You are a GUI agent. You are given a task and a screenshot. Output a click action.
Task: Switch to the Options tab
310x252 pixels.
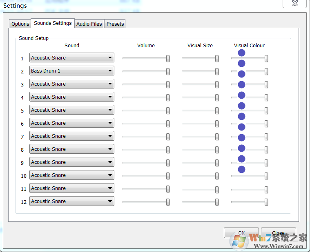point(20,24)
